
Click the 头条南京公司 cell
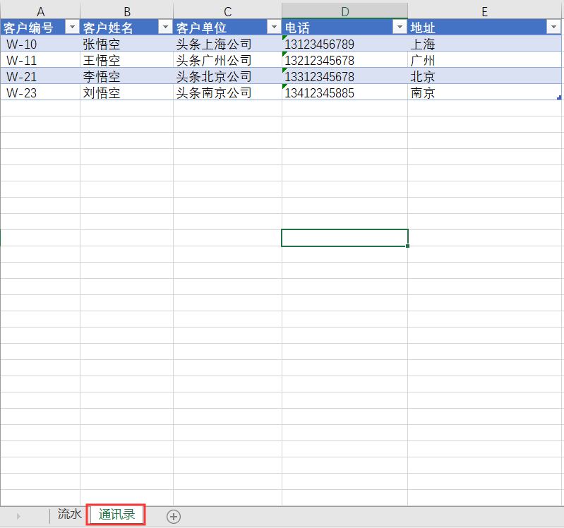(x=227, y=92)
